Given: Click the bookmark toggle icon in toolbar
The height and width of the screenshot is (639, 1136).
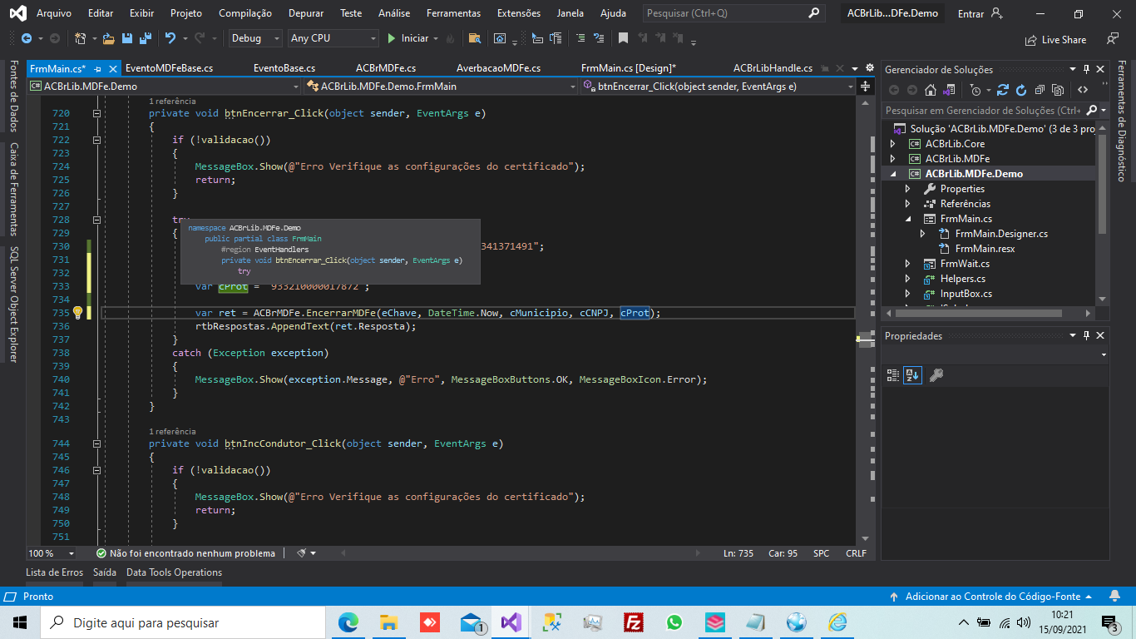Looking at the screenshot, I should pos(623,38).
